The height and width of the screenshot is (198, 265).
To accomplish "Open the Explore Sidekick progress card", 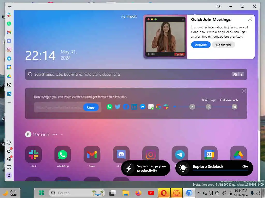I will (214, 168).
